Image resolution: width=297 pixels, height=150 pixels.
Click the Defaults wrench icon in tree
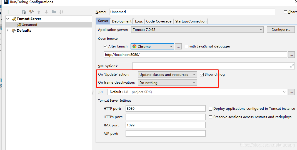pos(14,30)
